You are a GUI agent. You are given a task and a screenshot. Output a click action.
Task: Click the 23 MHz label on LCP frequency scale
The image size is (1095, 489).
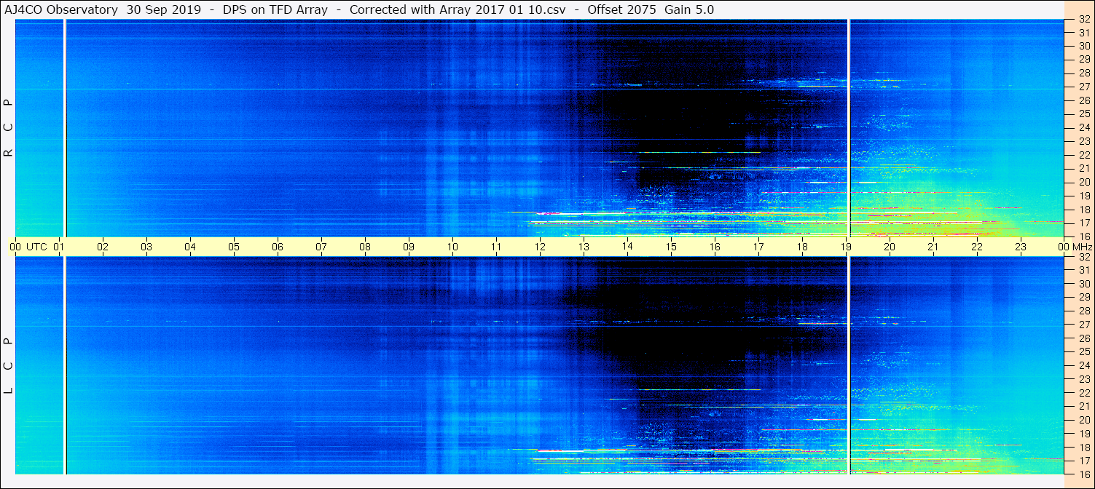1083,379
